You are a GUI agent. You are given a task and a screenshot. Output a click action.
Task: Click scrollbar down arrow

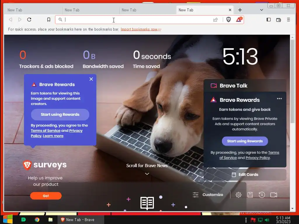[292, 209]
